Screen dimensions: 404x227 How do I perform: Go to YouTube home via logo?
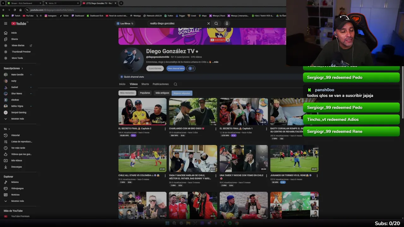click(19, 24)
